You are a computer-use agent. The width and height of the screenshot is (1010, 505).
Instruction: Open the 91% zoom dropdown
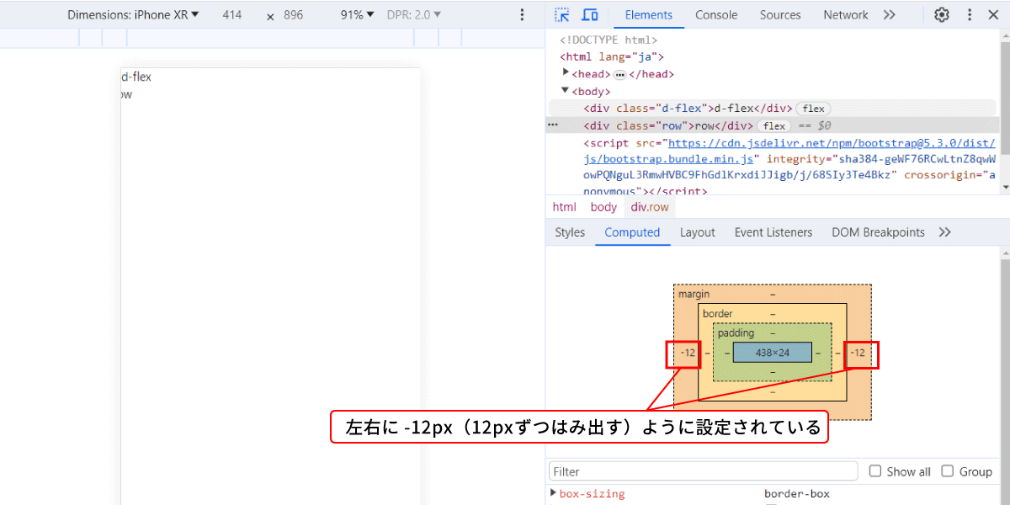357,15
